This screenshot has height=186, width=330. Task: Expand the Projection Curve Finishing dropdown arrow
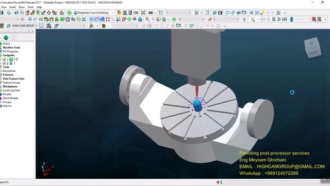click(x=112, y=13)
